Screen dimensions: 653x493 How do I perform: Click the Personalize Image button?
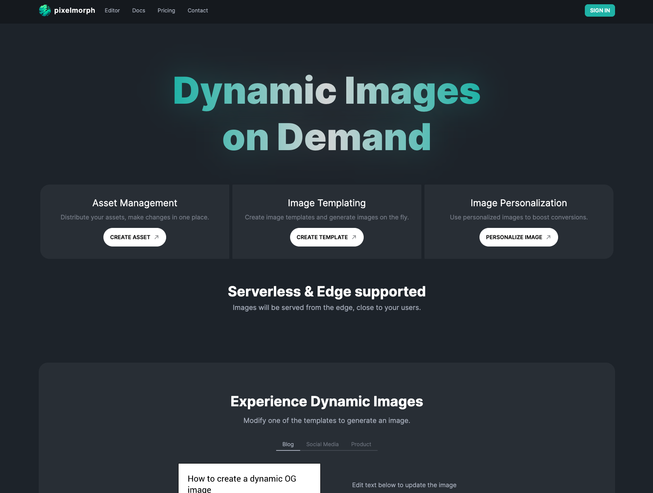pyautogui.click(x=519, y=237)
